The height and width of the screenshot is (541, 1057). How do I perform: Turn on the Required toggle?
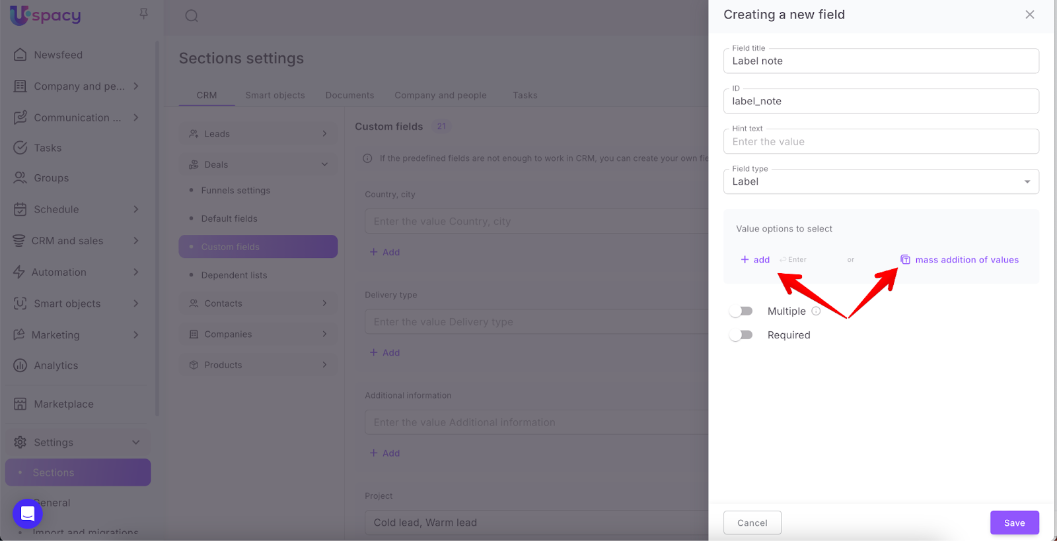(x=741, y=335)
